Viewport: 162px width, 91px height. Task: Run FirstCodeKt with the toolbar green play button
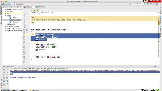click(x=145, y=4)
